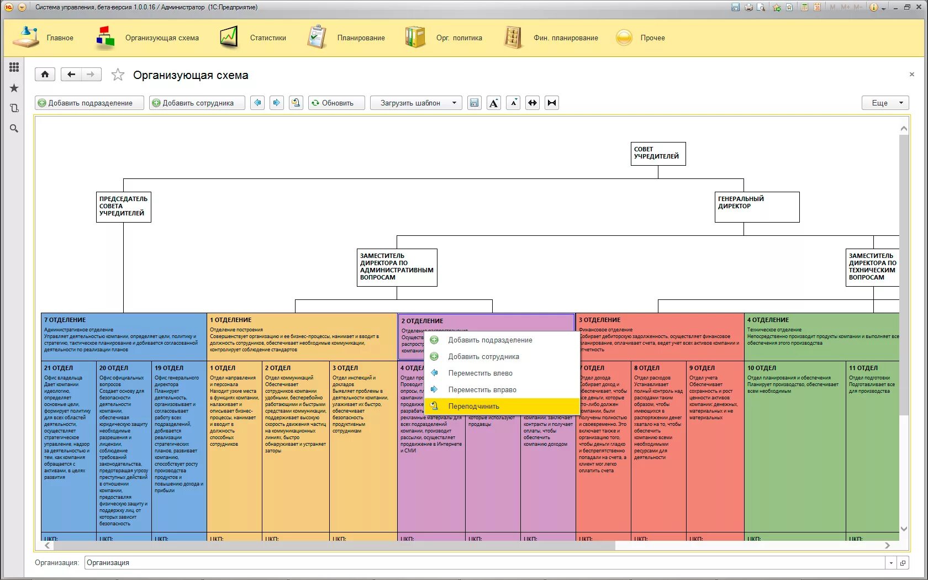Click the expand width arrows icon
This screenshot has width=928, height=580.
(532, 103)
